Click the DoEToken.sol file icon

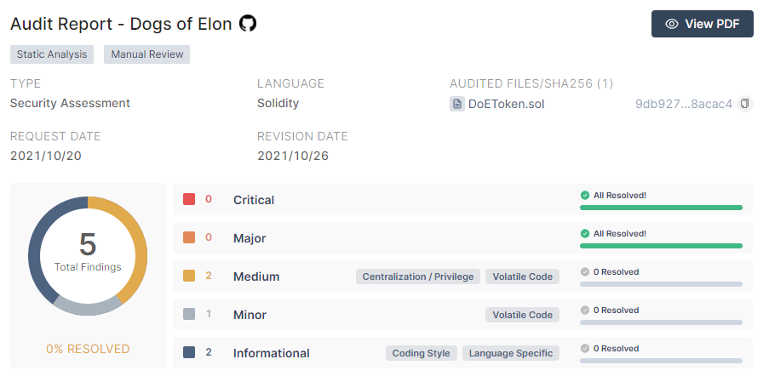457,104
